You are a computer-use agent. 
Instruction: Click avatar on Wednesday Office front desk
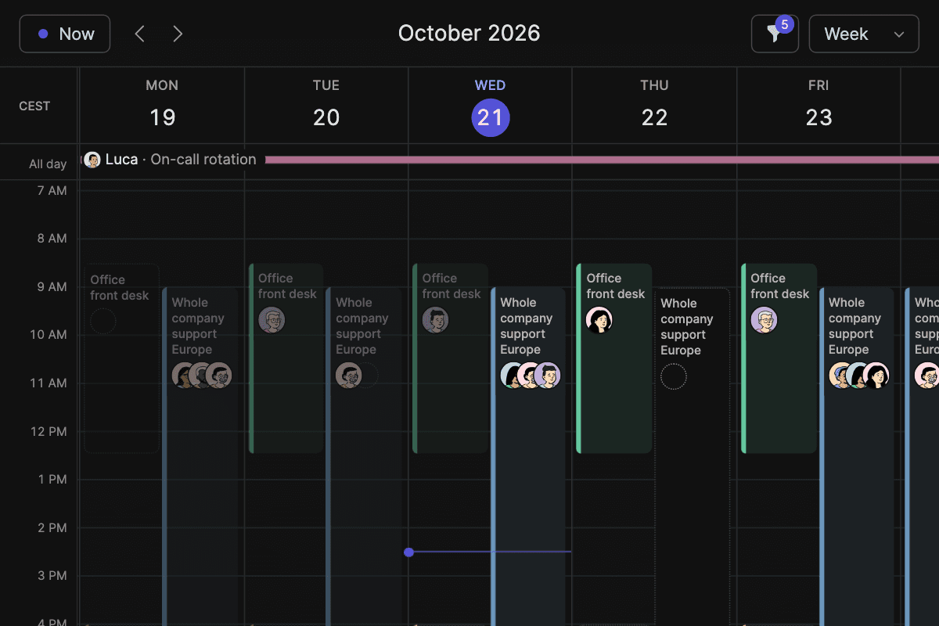[x=436, y=319]
